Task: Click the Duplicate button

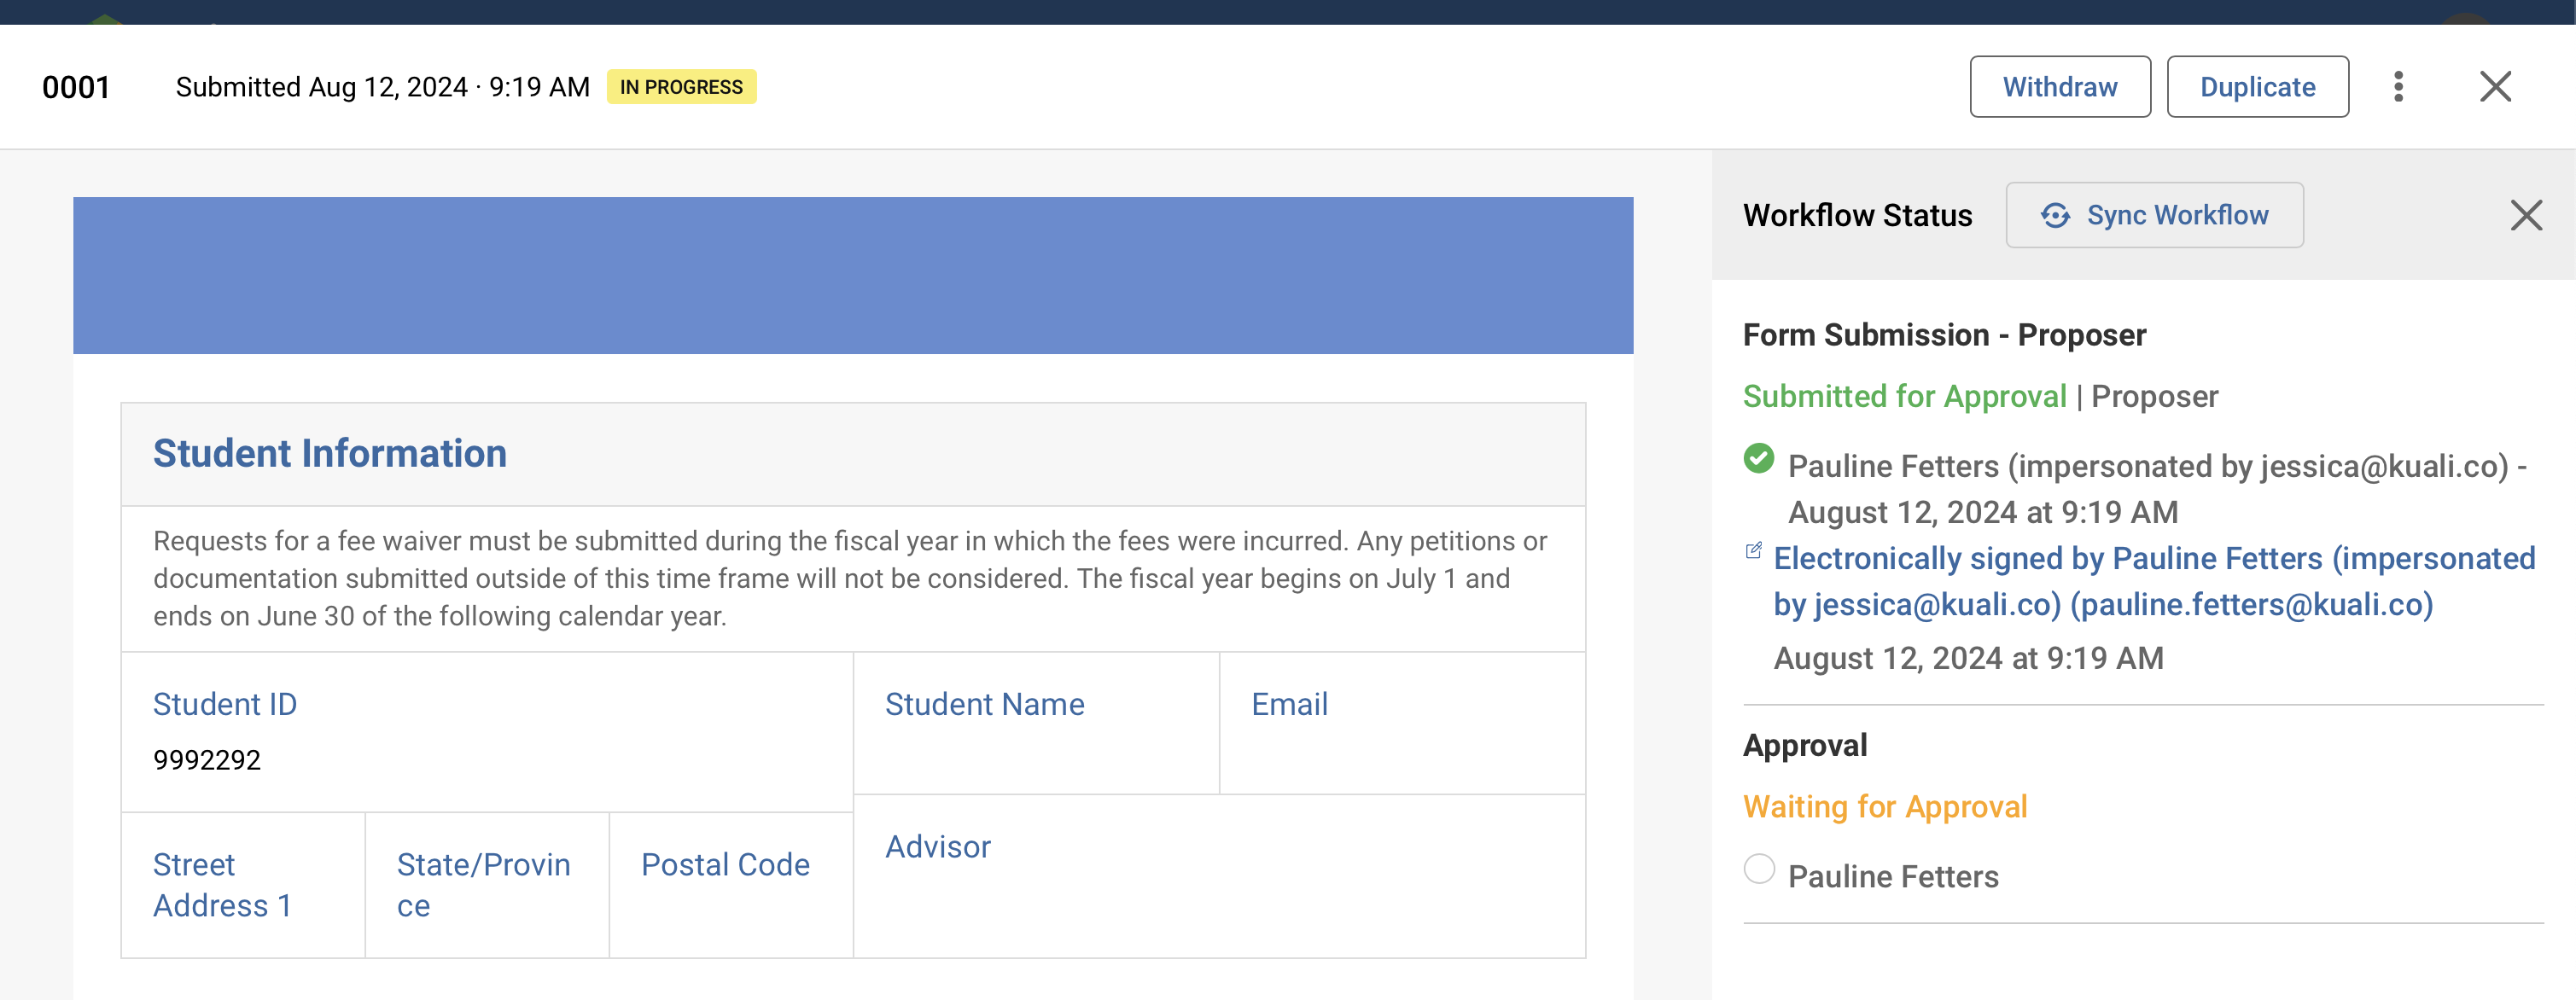Action: (x=2257, y=87)
